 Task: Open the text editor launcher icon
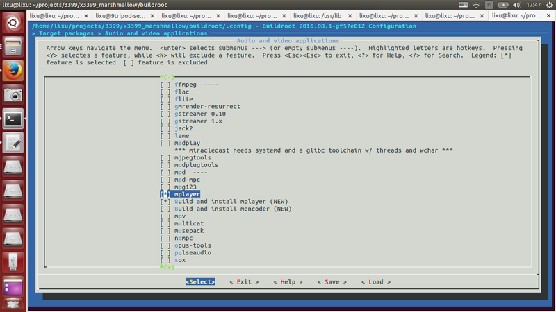click(x=13, y=143)
